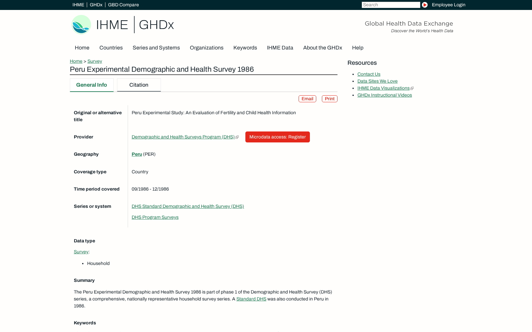The height and width of the screenshot is (332, 532).
Task: Click Microdata access: Register button
Action: 278,137
